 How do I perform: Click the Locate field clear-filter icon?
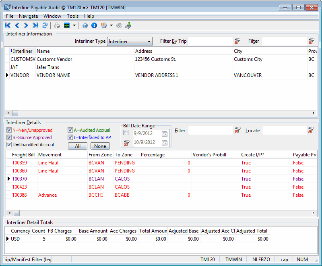311,130
